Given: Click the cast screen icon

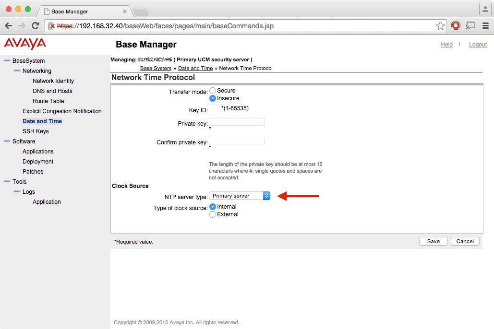Looking at the screenshot, I should (x=470, y=25).
